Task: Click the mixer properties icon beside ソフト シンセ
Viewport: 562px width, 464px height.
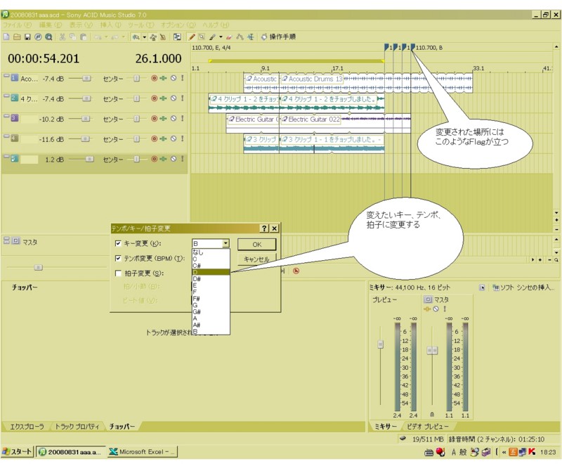Action: coord(482,288)
